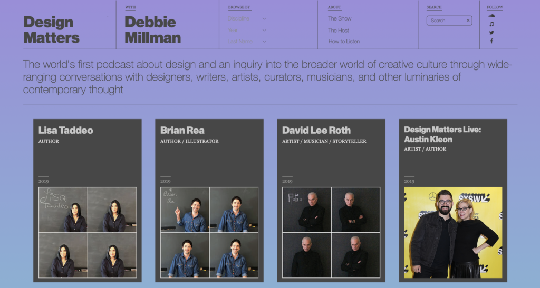The image size is (540, 288).
Task: Click the 2019 year on Austin Kleon card
Action: point(409,181)
